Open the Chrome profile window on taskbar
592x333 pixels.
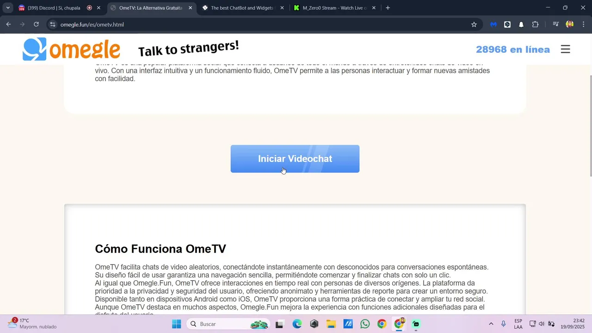(x=399, y=324)
